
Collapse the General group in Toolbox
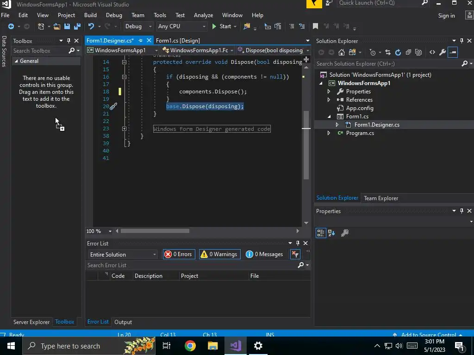(x=16, y=61)
